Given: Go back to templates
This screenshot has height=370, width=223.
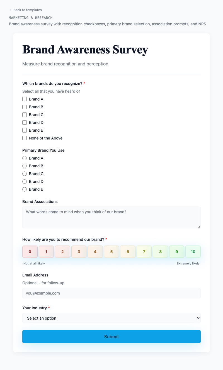Looking at the screenshot, I should click(25, 10).
